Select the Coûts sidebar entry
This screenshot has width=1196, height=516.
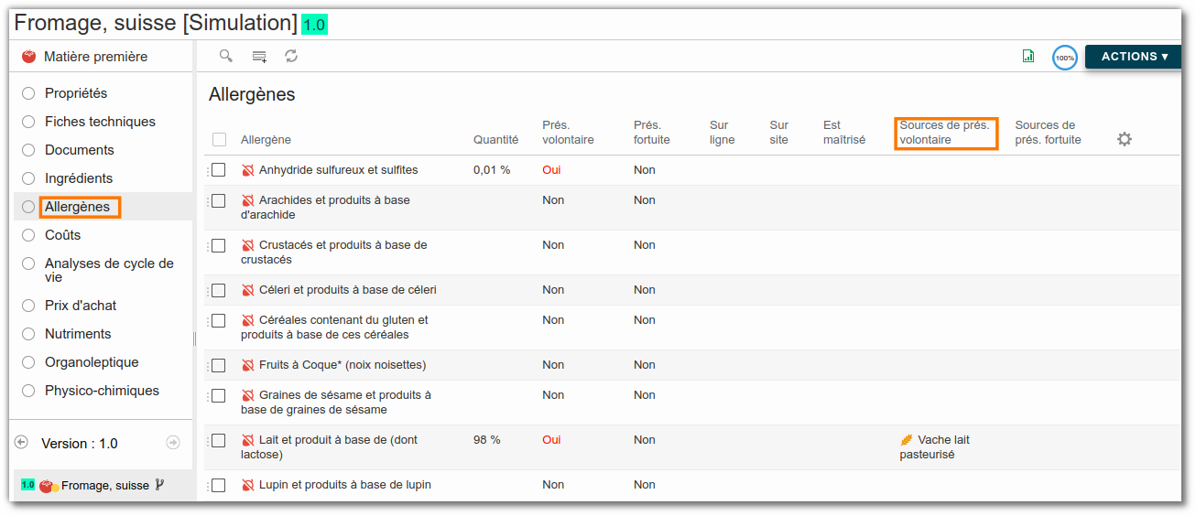63,235
